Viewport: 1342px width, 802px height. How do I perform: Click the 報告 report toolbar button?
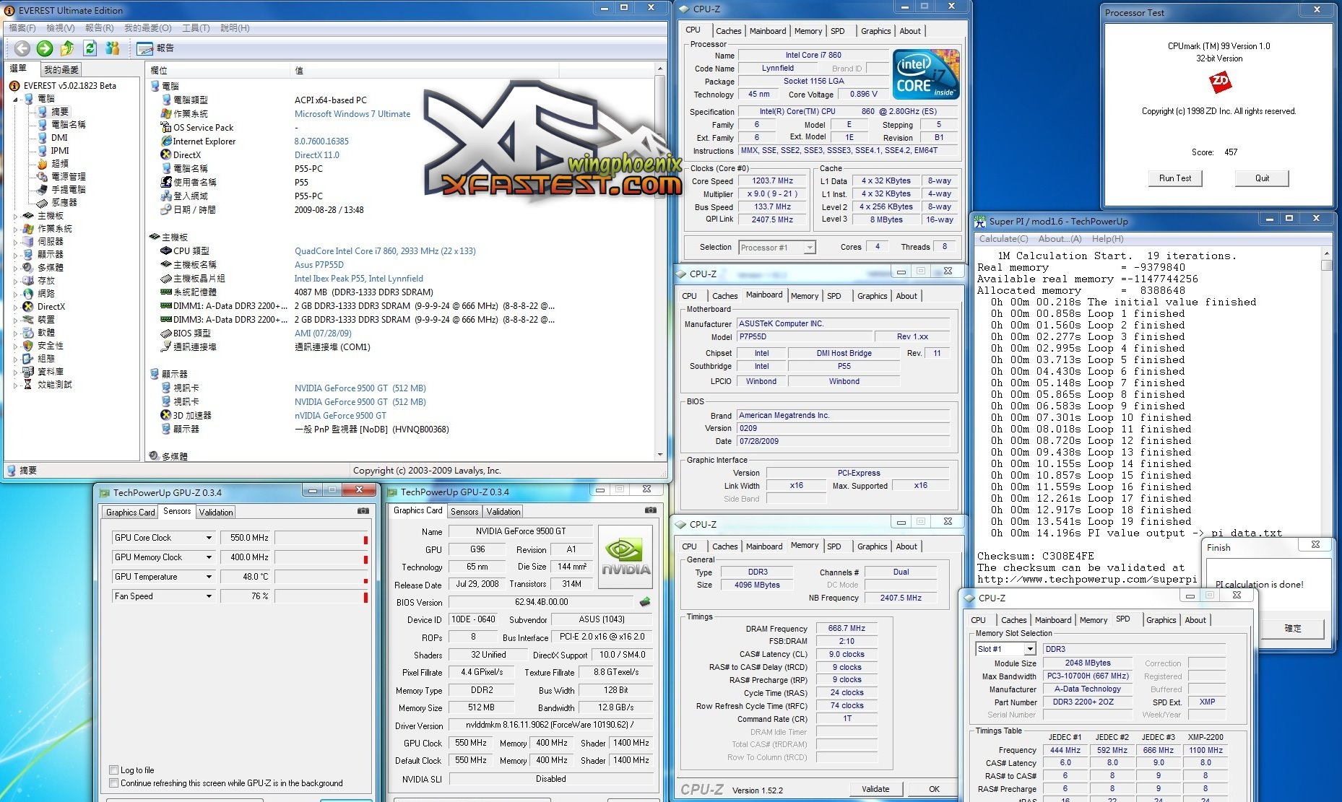pyautogui.click(x=155, y=48)
